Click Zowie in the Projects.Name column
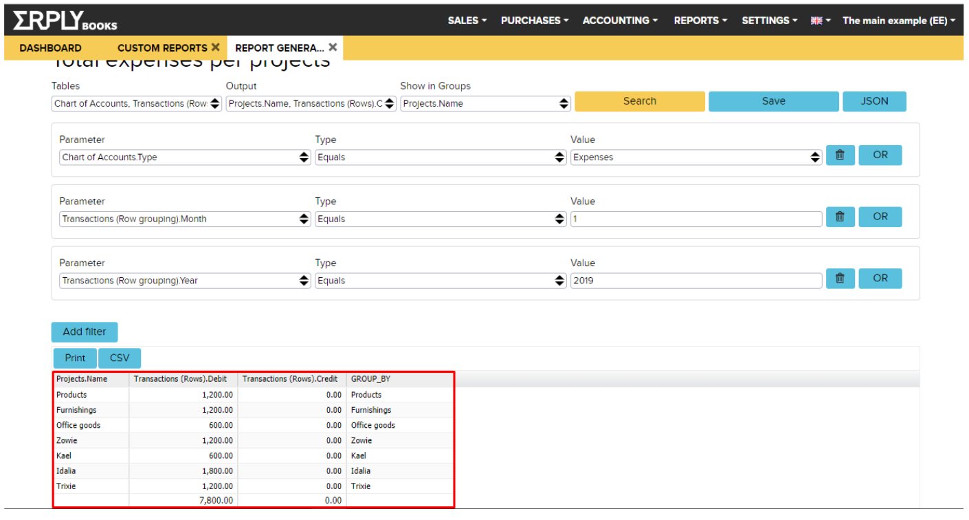 (67, 440)
